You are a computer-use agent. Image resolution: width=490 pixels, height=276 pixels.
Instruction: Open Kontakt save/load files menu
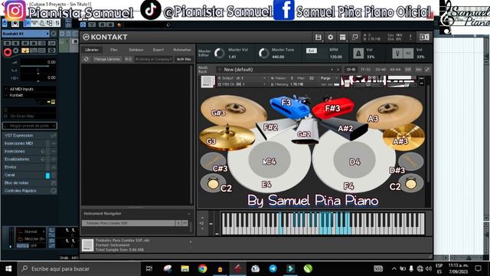(318, 38)
